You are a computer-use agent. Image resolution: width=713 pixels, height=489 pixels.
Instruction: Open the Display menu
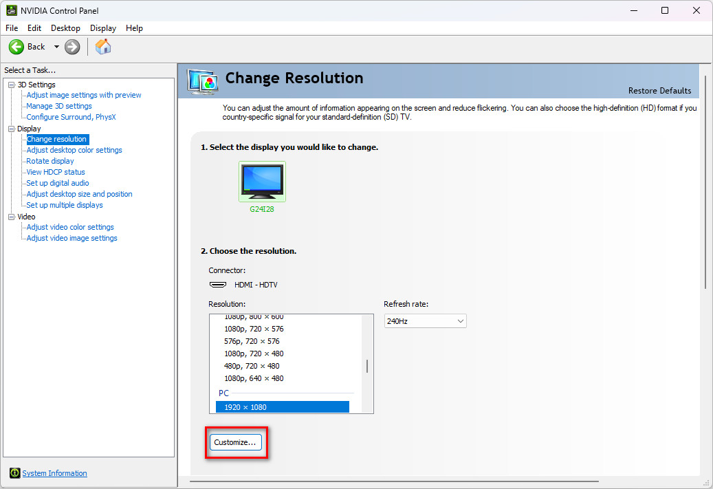pyautogui.click(x=102, y=28)
